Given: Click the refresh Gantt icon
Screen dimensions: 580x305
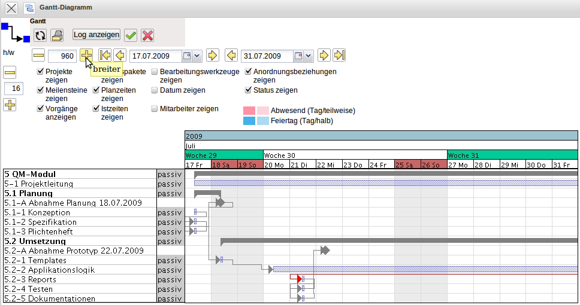Looking at the screenshot, I should [40, 35].
